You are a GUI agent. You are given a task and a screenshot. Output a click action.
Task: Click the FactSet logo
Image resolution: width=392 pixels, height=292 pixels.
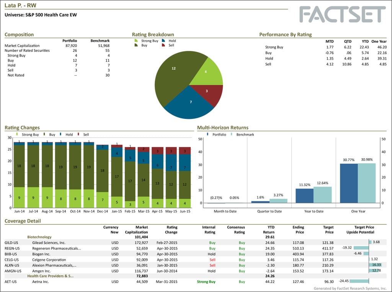click(x=343, y=15)
